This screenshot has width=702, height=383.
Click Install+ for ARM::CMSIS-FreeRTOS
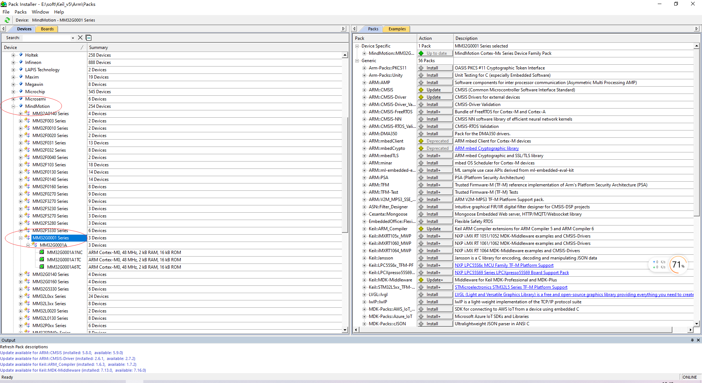(x=435, y=112)
